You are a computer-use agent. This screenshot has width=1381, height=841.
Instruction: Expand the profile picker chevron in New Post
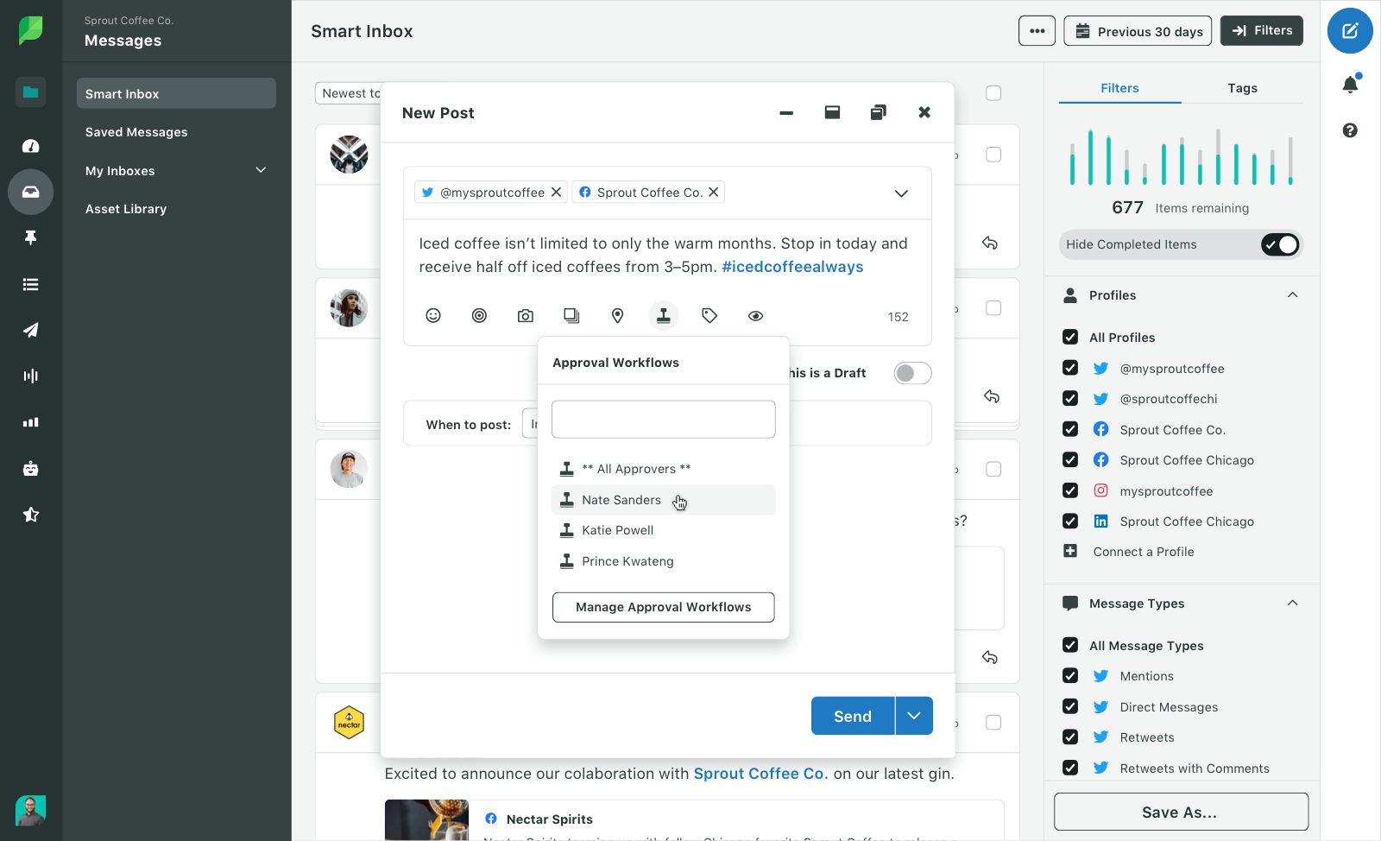pos(901,193)
